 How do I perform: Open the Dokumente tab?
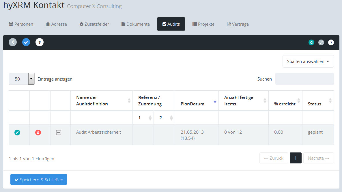[136, 24]
